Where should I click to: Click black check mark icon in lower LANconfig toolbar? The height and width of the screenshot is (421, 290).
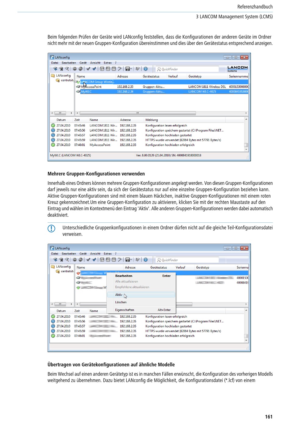[88, 260]
